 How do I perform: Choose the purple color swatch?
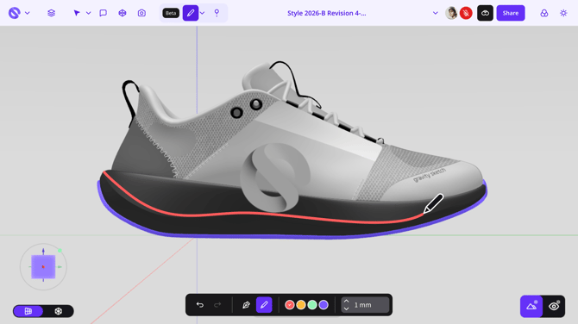click(x=324, y=305)
